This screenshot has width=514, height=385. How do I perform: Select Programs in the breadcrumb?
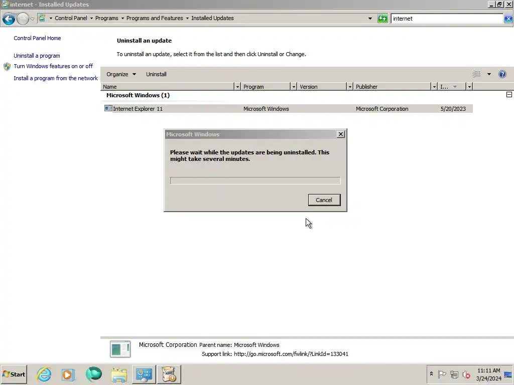point(106,18)
